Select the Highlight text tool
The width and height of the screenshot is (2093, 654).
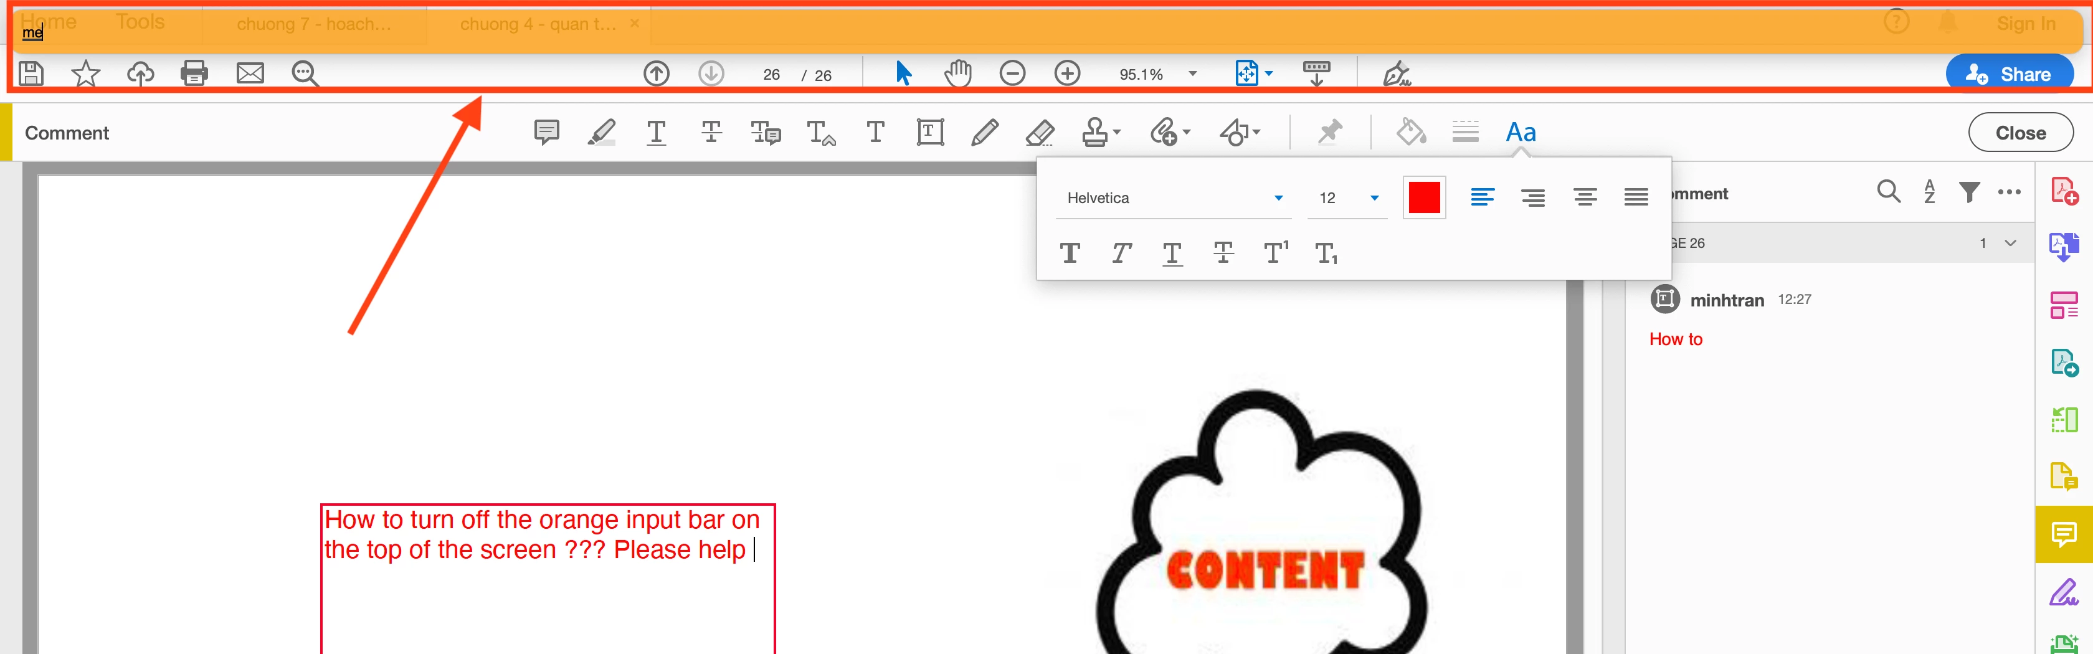[x=601, y=131]
